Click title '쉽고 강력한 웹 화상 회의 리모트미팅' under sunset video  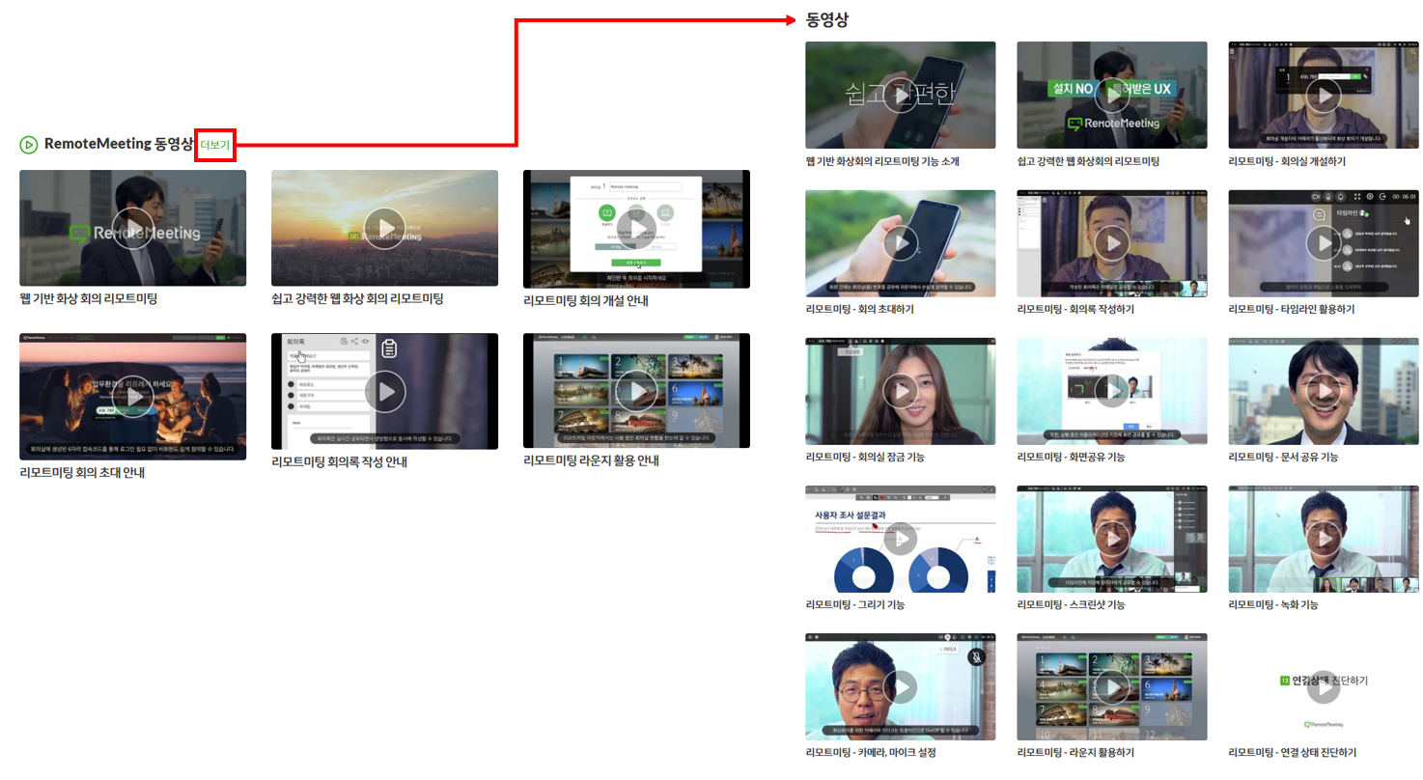pyautogui.click(x=357, y=299)
